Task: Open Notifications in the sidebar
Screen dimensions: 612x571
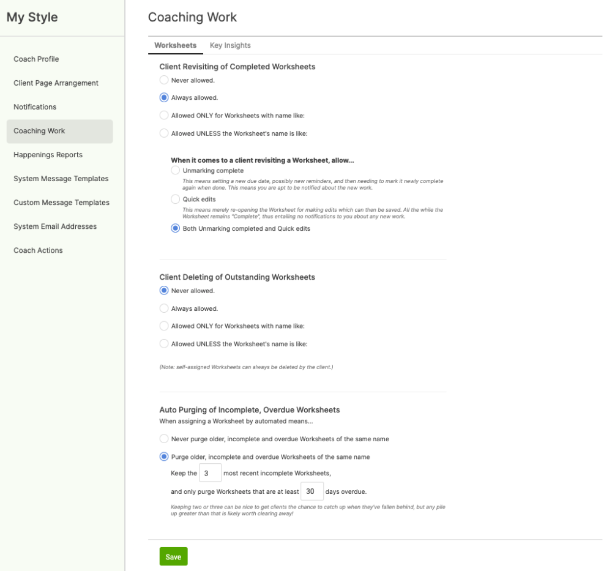Action: click(35, 107)
